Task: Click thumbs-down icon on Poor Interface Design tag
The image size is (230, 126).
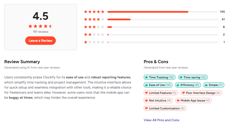Action: (183, 93)
